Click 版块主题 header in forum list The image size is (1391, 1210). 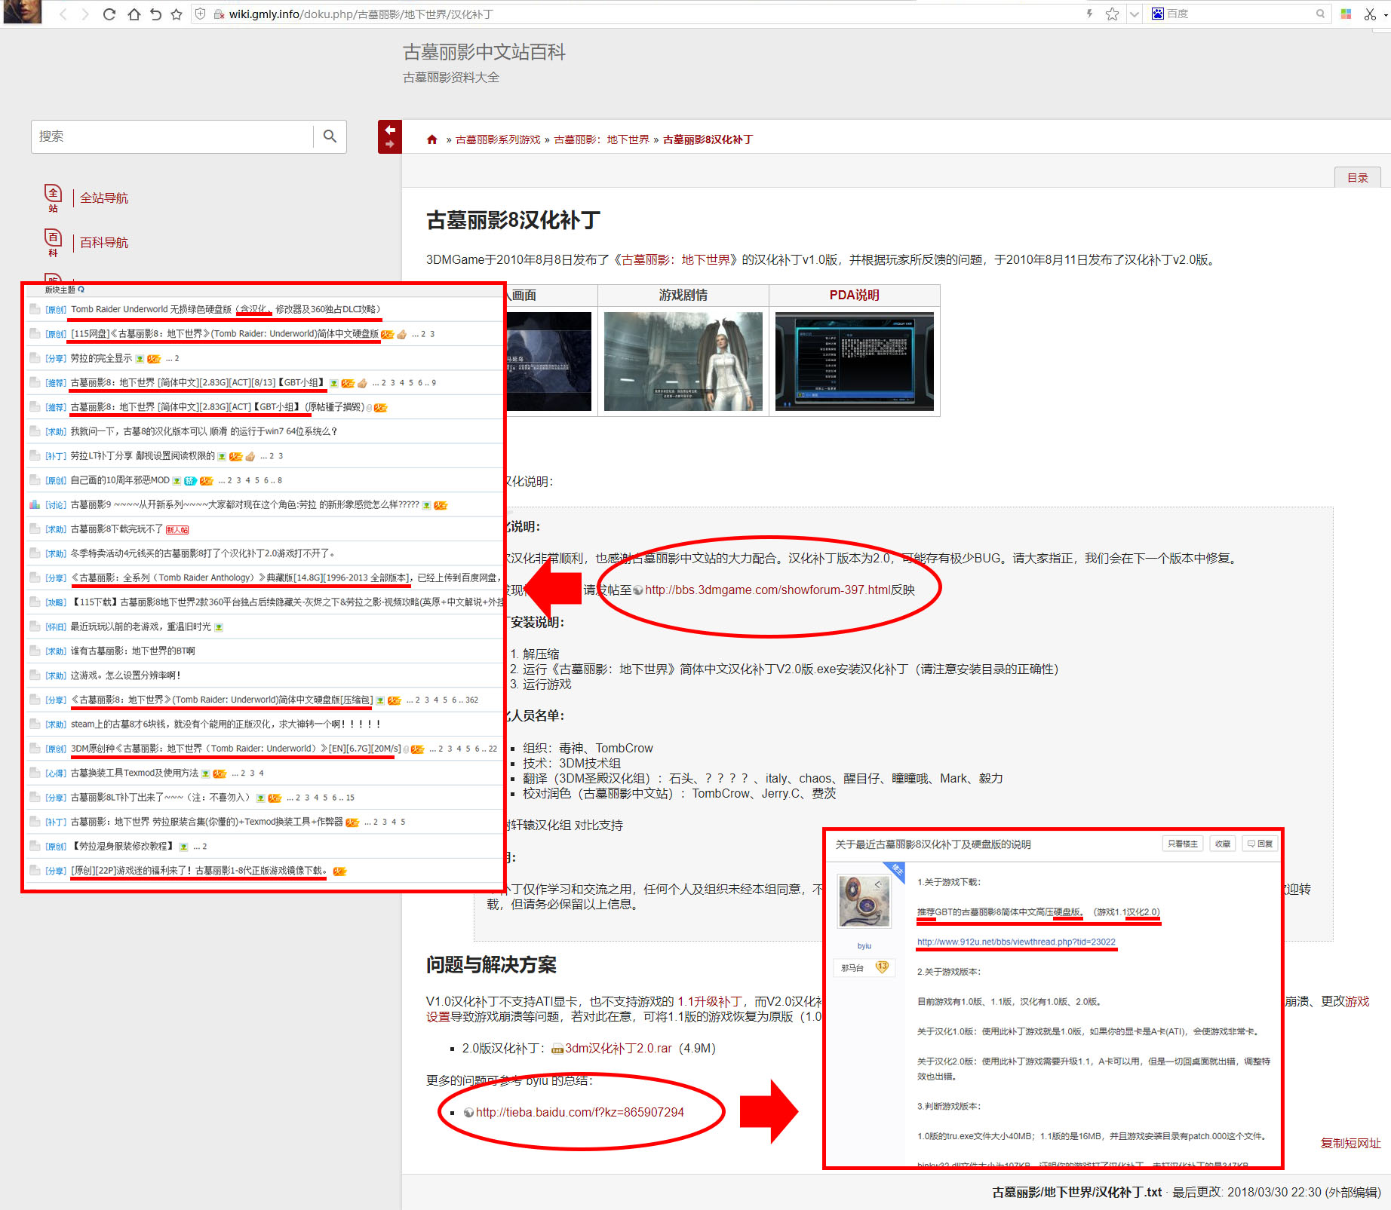click(x=60, y=289)
